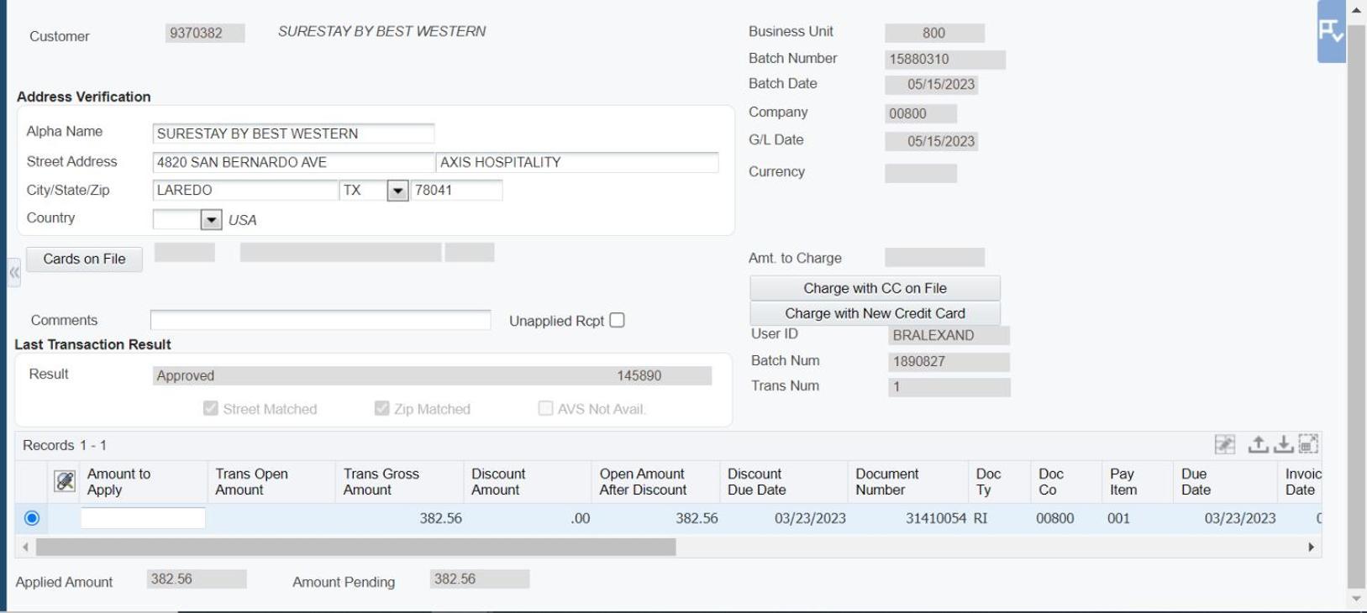This screenshot has height=613, width=1367.
Task: Click the Pay Item cell 001
Action: pyautogui.click(x=1119, y=518)
